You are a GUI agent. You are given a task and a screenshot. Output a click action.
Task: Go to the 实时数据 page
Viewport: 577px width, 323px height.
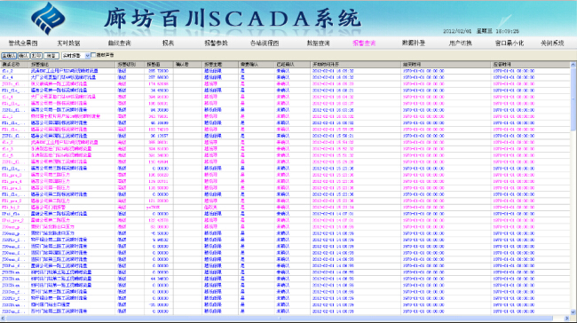68,43
